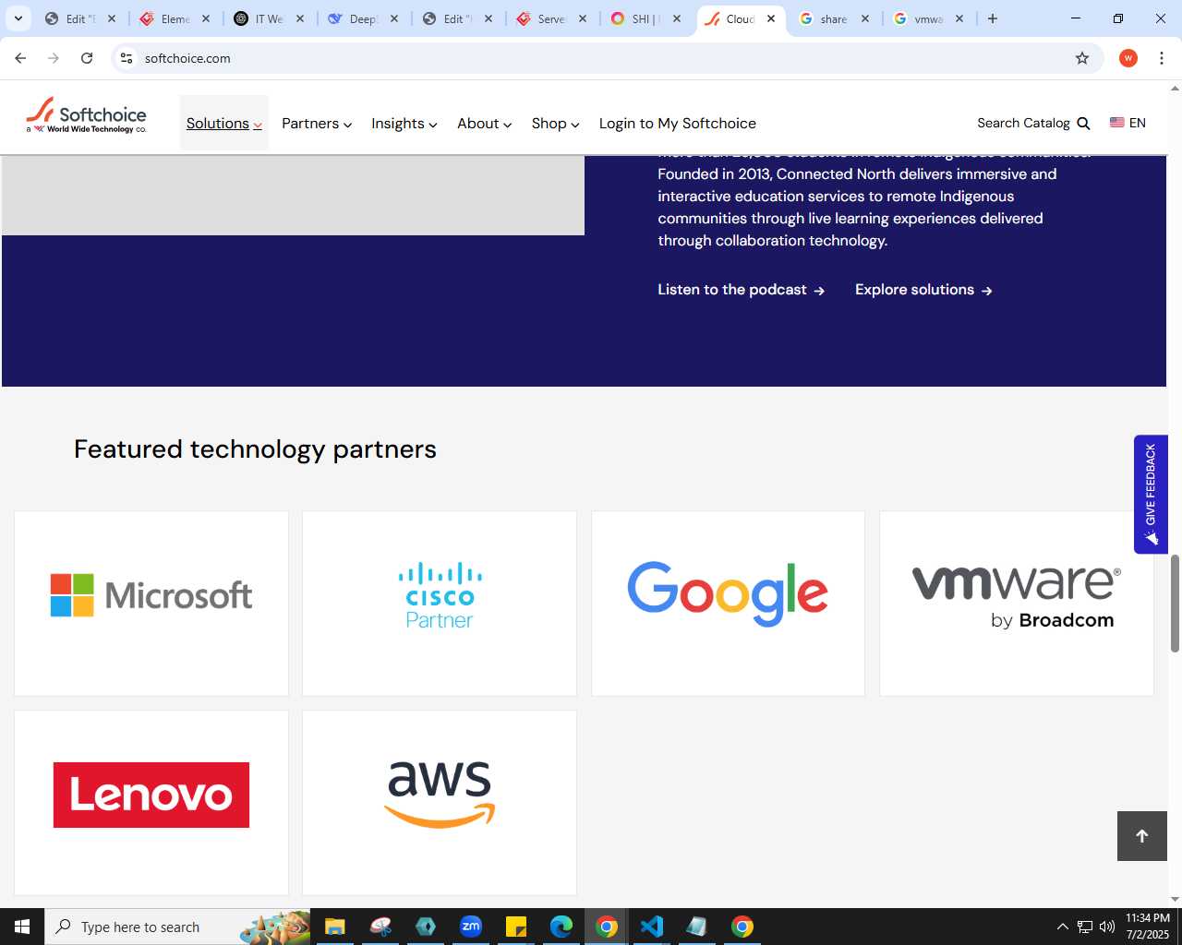
Task: Close the SHI tab
Action: coord(677,18)
